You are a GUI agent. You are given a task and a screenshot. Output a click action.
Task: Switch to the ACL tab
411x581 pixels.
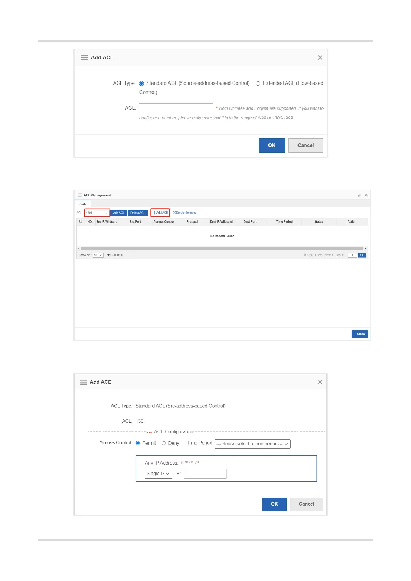(82, 204)
